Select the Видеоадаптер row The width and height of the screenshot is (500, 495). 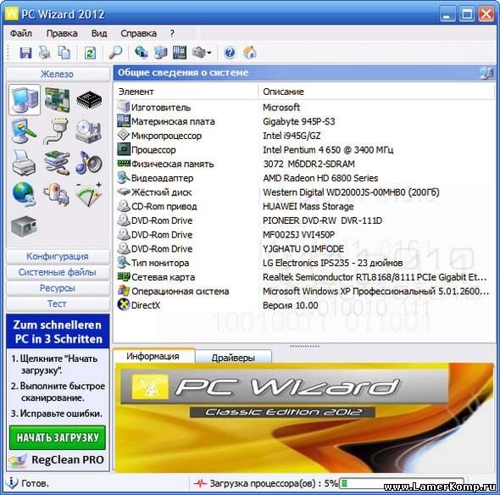point(304,178)
